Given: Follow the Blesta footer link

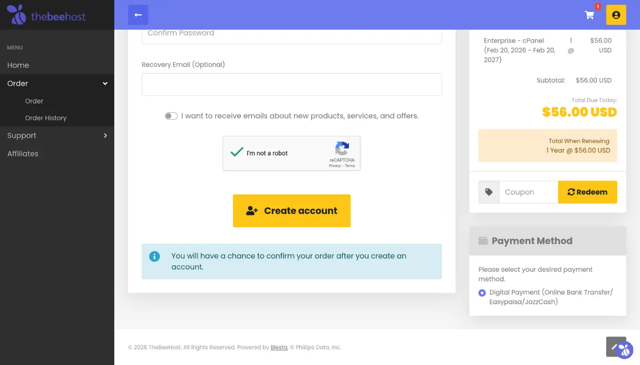Looking at the screenshot, I should click(279, 347).
